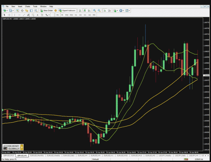Toggle the Expert Advisors button

(x=68, y=10)
